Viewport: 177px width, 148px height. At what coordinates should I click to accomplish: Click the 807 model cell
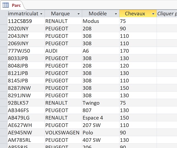[101, 110]
